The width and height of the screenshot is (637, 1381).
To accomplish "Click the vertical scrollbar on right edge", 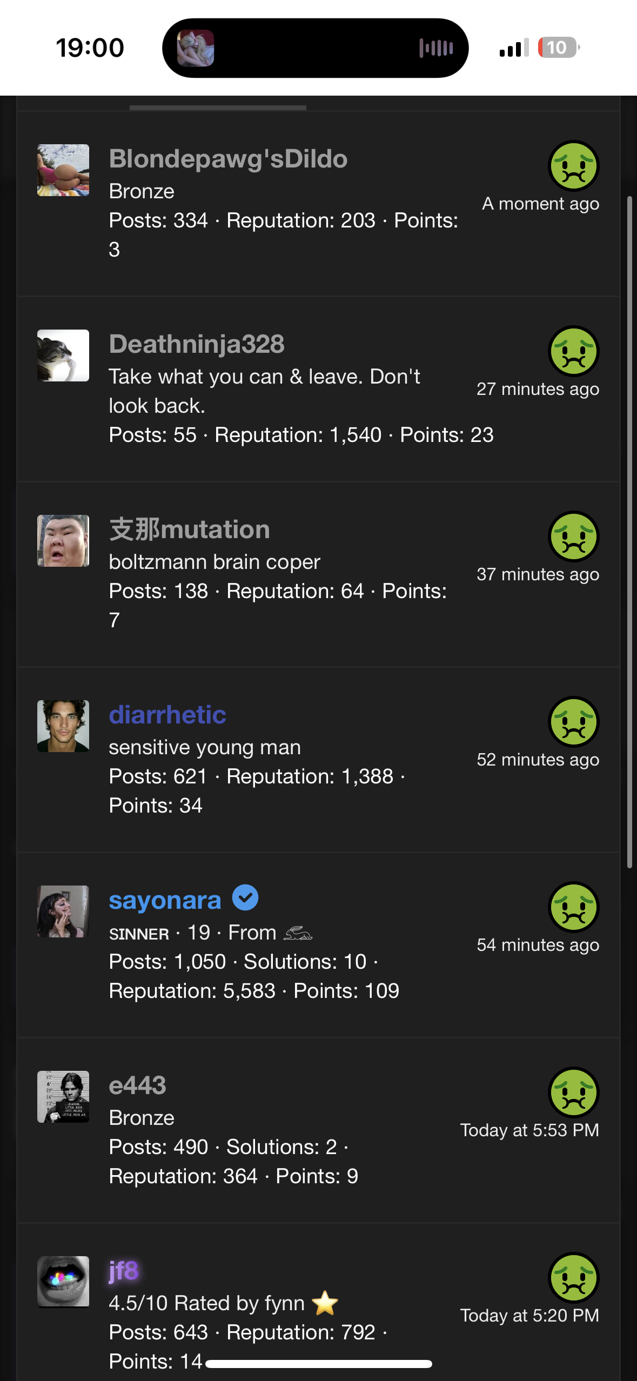I will coord(629,532).
